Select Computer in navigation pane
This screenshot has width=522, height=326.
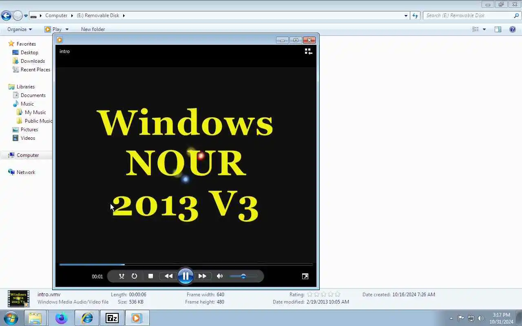28,155
